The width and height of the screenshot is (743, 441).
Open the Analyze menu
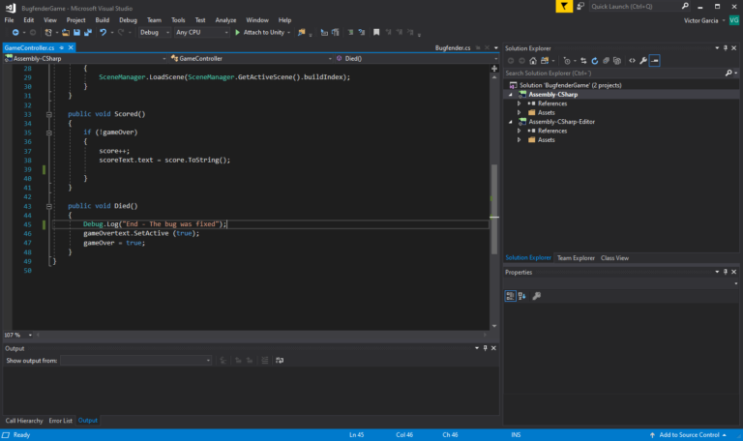click(x=225, y=20)
